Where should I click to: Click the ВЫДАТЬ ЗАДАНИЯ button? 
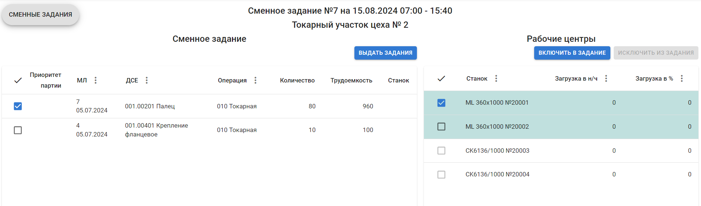(385, 53)
